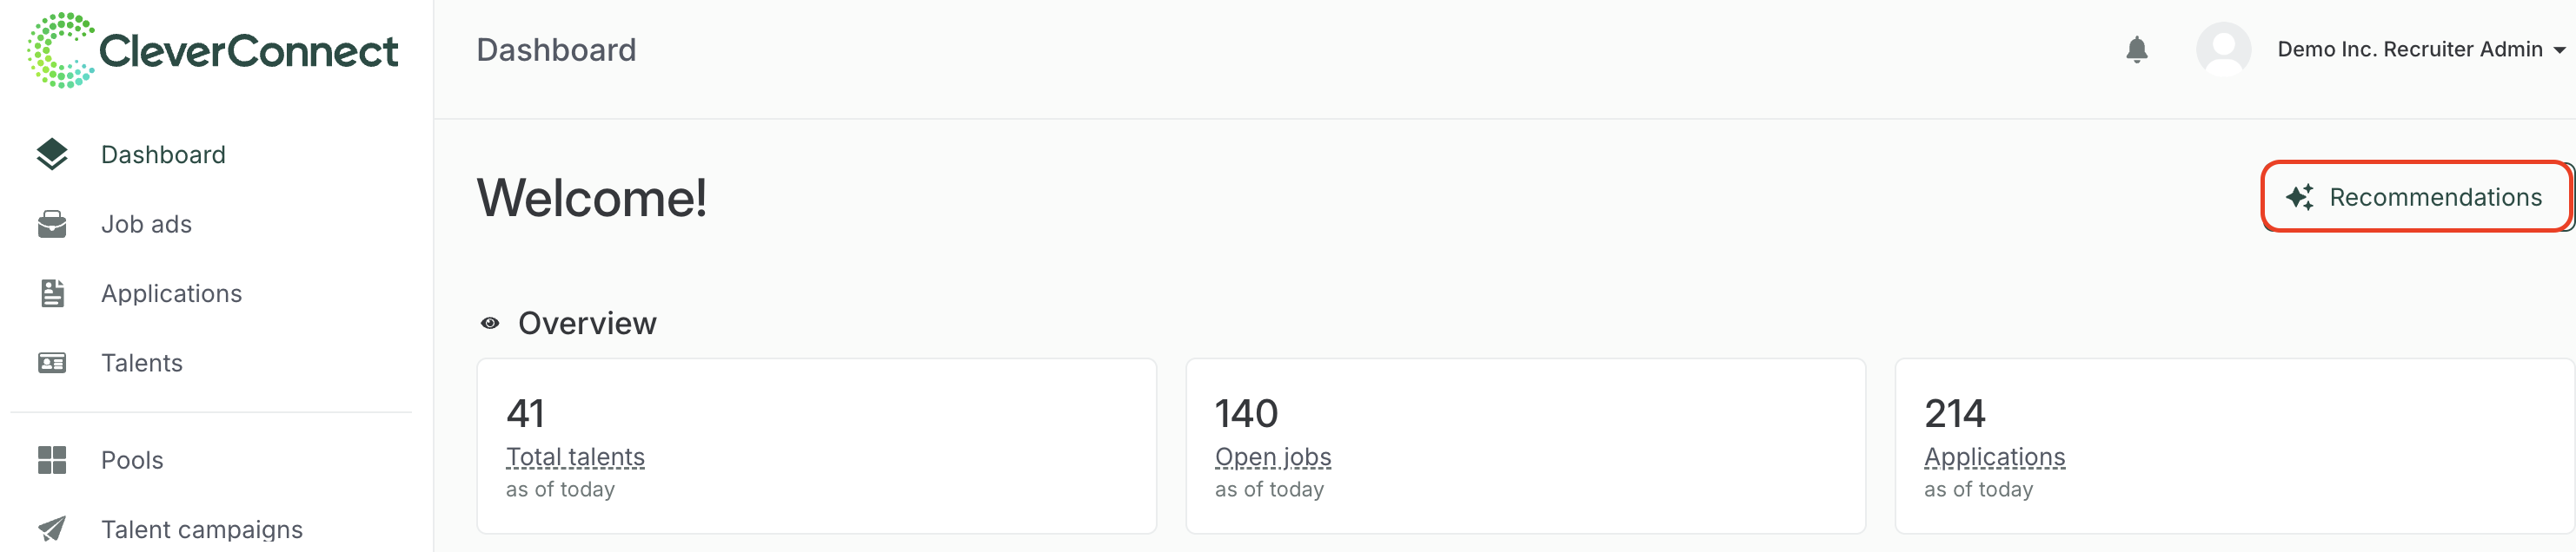Click the Recommendations button
The image size is (2576, 552).
2416,197
